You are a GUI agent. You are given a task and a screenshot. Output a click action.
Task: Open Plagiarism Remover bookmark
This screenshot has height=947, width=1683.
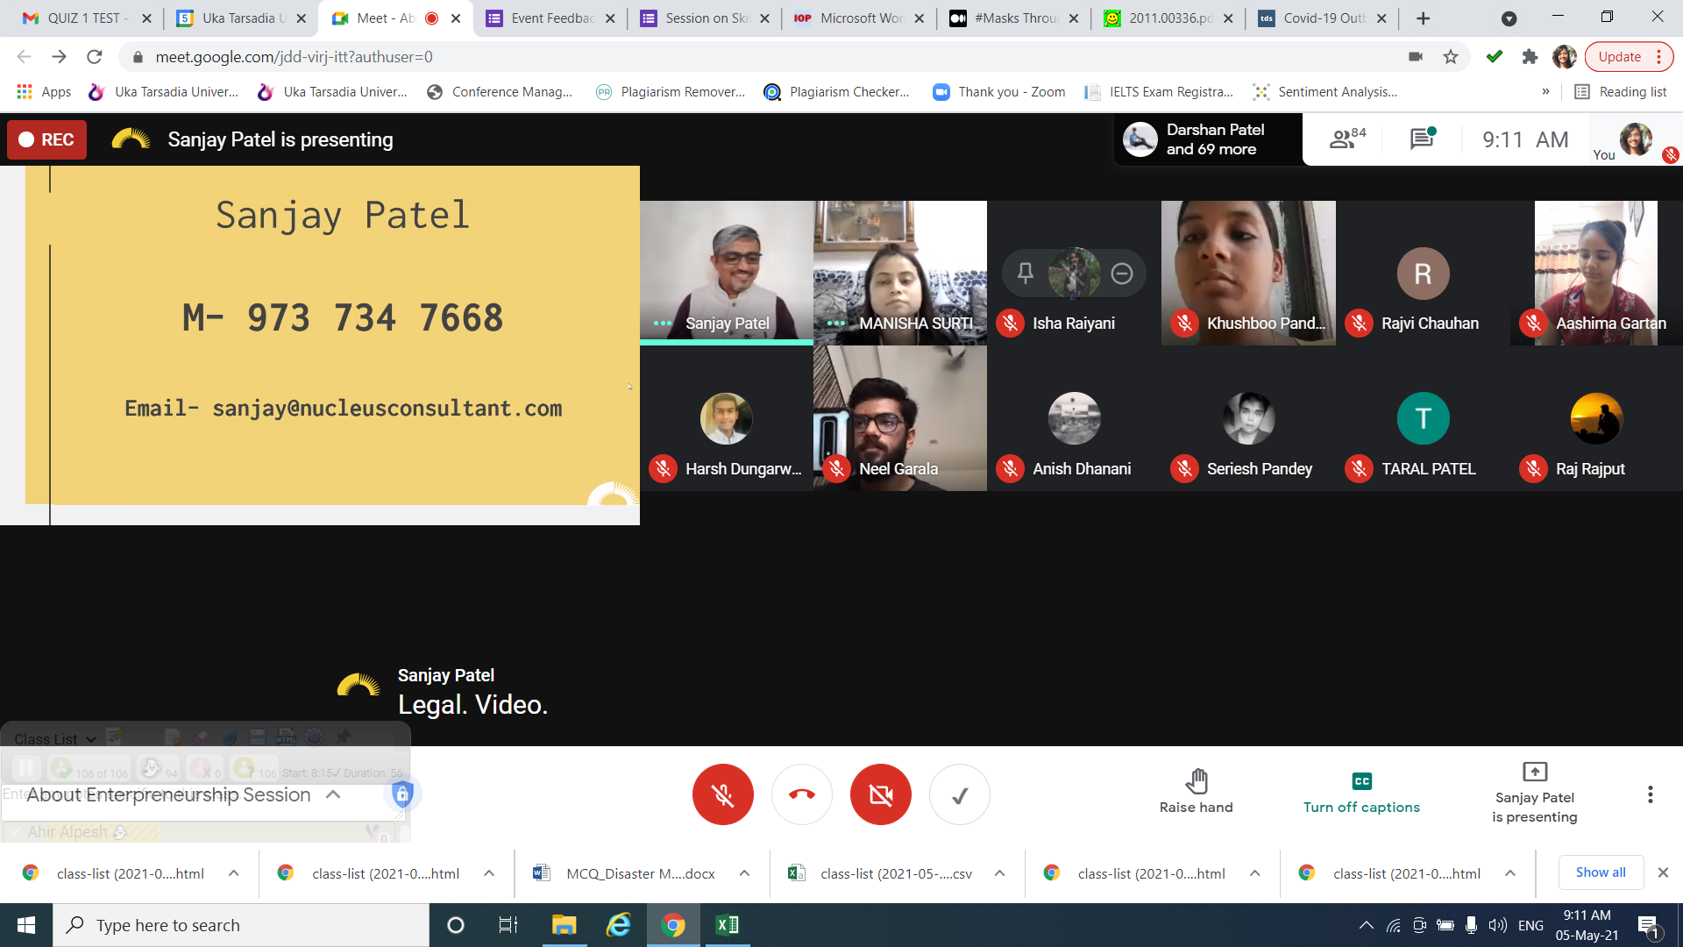tap(671, 92)
